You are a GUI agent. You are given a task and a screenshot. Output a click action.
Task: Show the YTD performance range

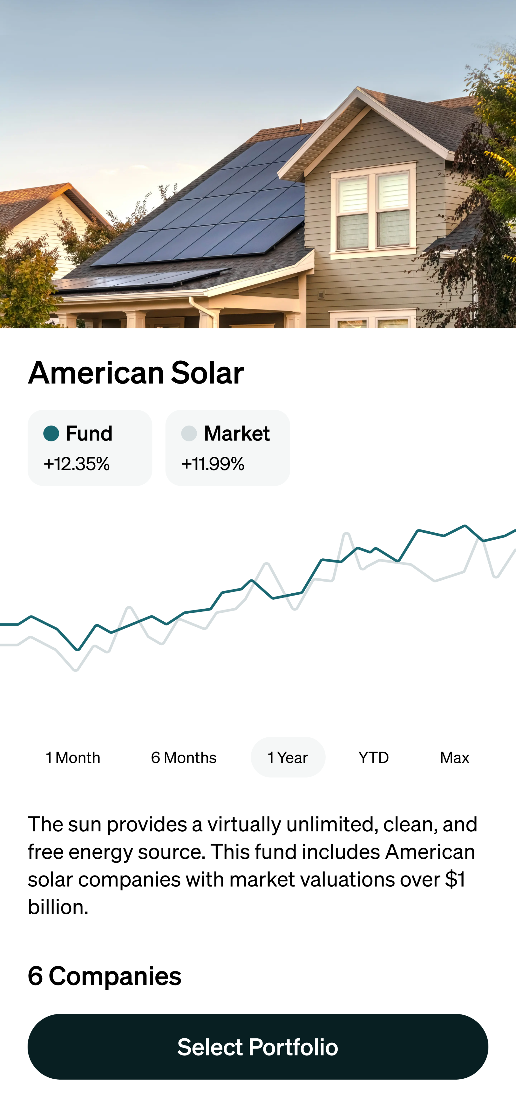tap(373, 758)
